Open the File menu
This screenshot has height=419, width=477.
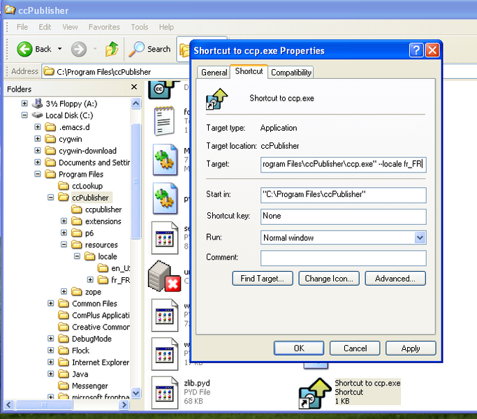click(x=22, y=27)
